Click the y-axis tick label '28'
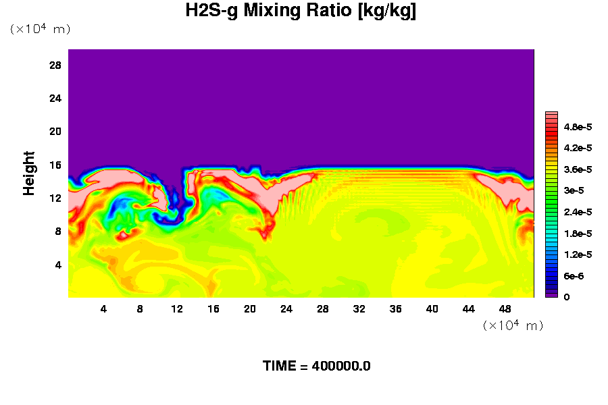Screen dimensions: 608x405 tap(55, 65)
